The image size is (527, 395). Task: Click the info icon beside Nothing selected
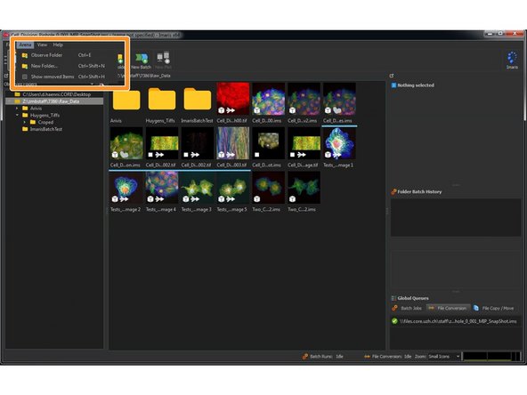tap(393, 85)
